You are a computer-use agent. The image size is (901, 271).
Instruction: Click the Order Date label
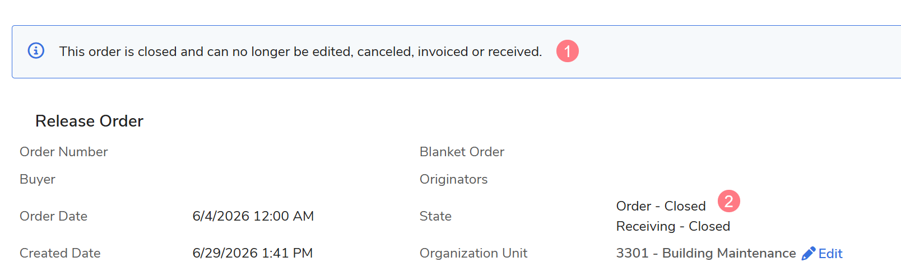click(x=53, y=216)
